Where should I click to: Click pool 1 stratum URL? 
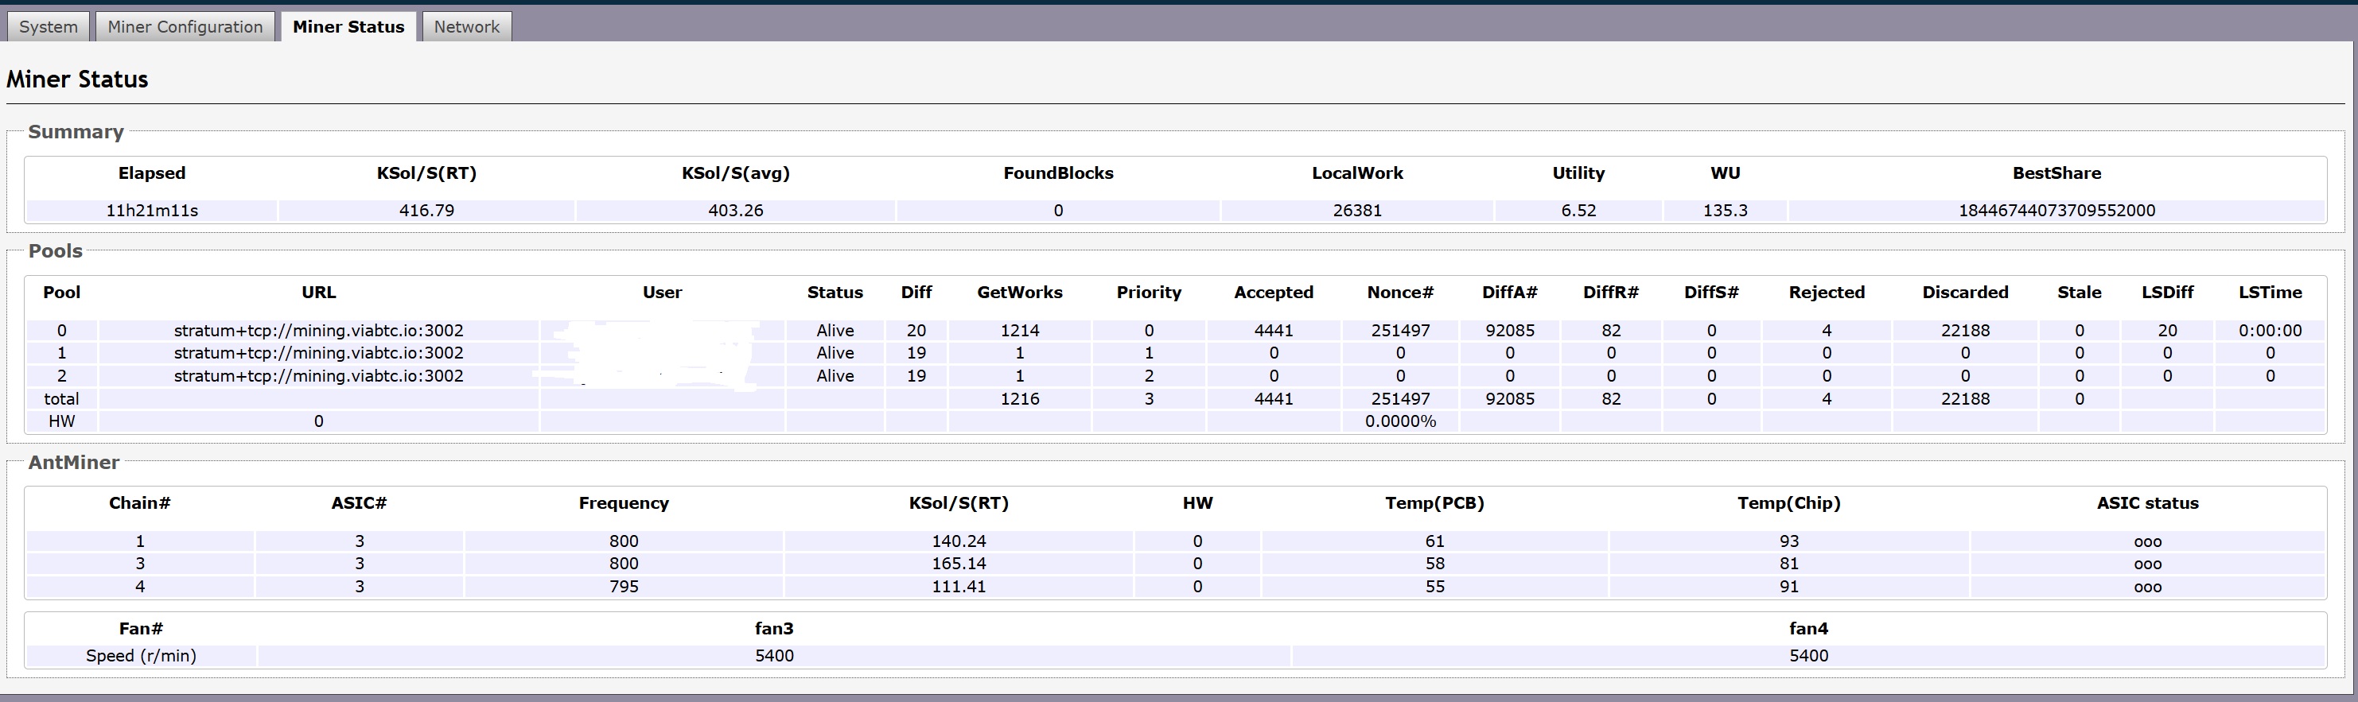318,353
